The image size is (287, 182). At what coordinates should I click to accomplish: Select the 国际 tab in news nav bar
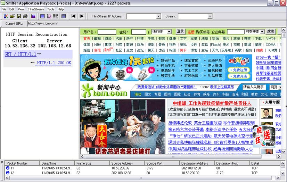point(177,94)
